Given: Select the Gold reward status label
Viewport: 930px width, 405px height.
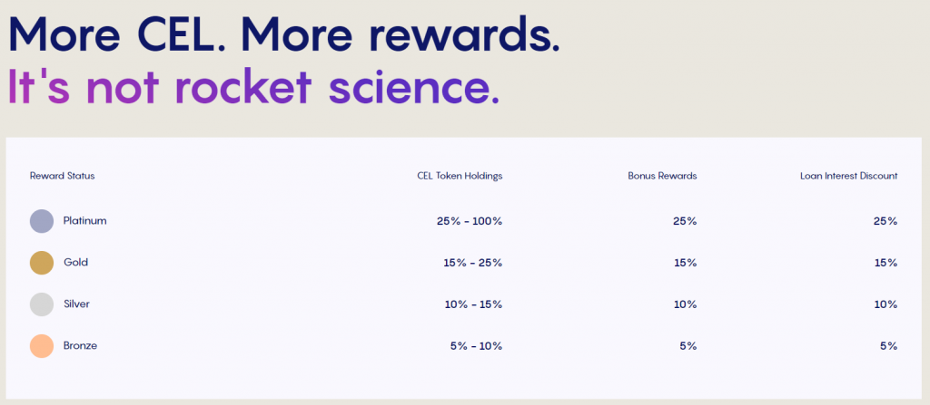Looking at the screenshot, I should 76,263.
